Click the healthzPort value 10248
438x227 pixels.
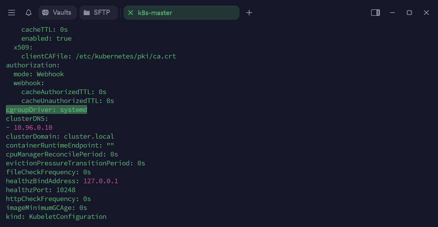coord(66,190)
